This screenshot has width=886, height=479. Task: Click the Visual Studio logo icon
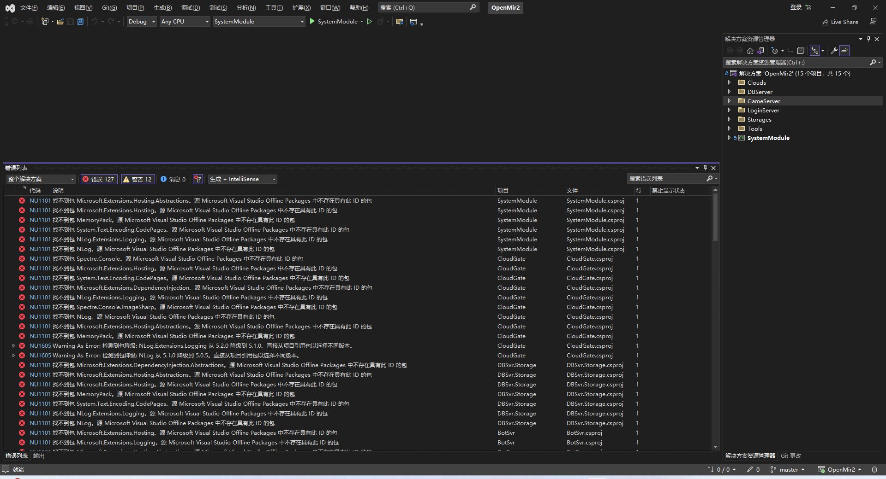click(x=10, y=8)
